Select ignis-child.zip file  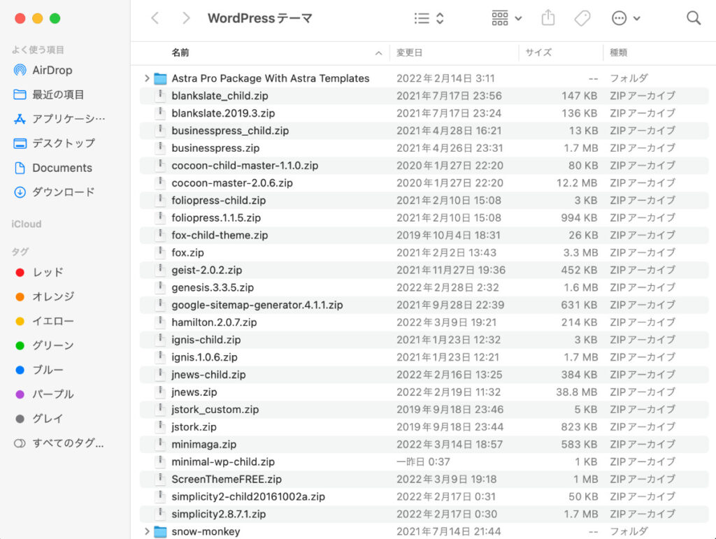pos(424,340)
